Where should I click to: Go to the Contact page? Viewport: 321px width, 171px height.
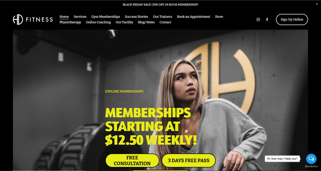[x=165, y=22]
